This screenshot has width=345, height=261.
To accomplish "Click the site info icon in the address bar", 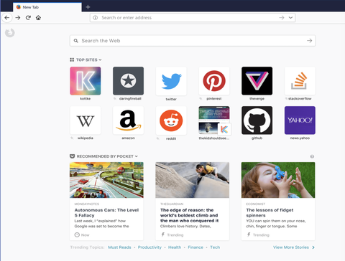I will pos(95,18).
